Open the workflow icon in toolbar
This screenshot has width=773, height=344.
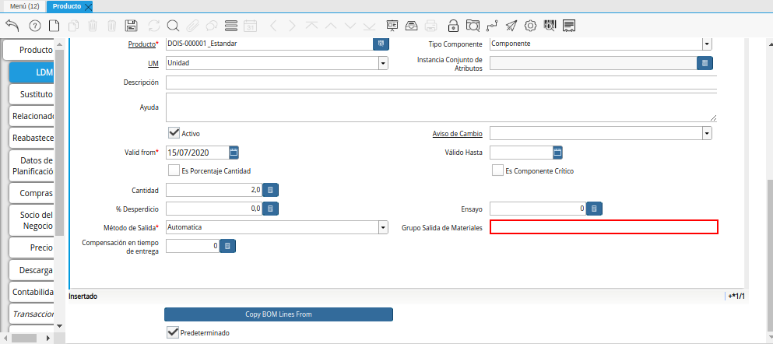tap(491, 25)
